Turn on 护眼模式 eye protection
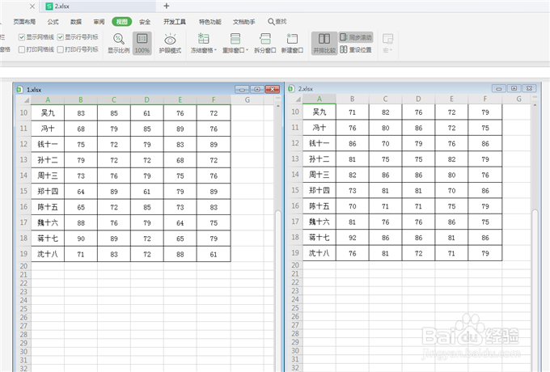 [x=170, y=43]
